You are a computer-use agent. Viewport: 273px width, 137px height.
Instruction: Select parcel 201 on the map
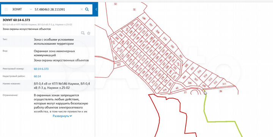pos(127,29)
